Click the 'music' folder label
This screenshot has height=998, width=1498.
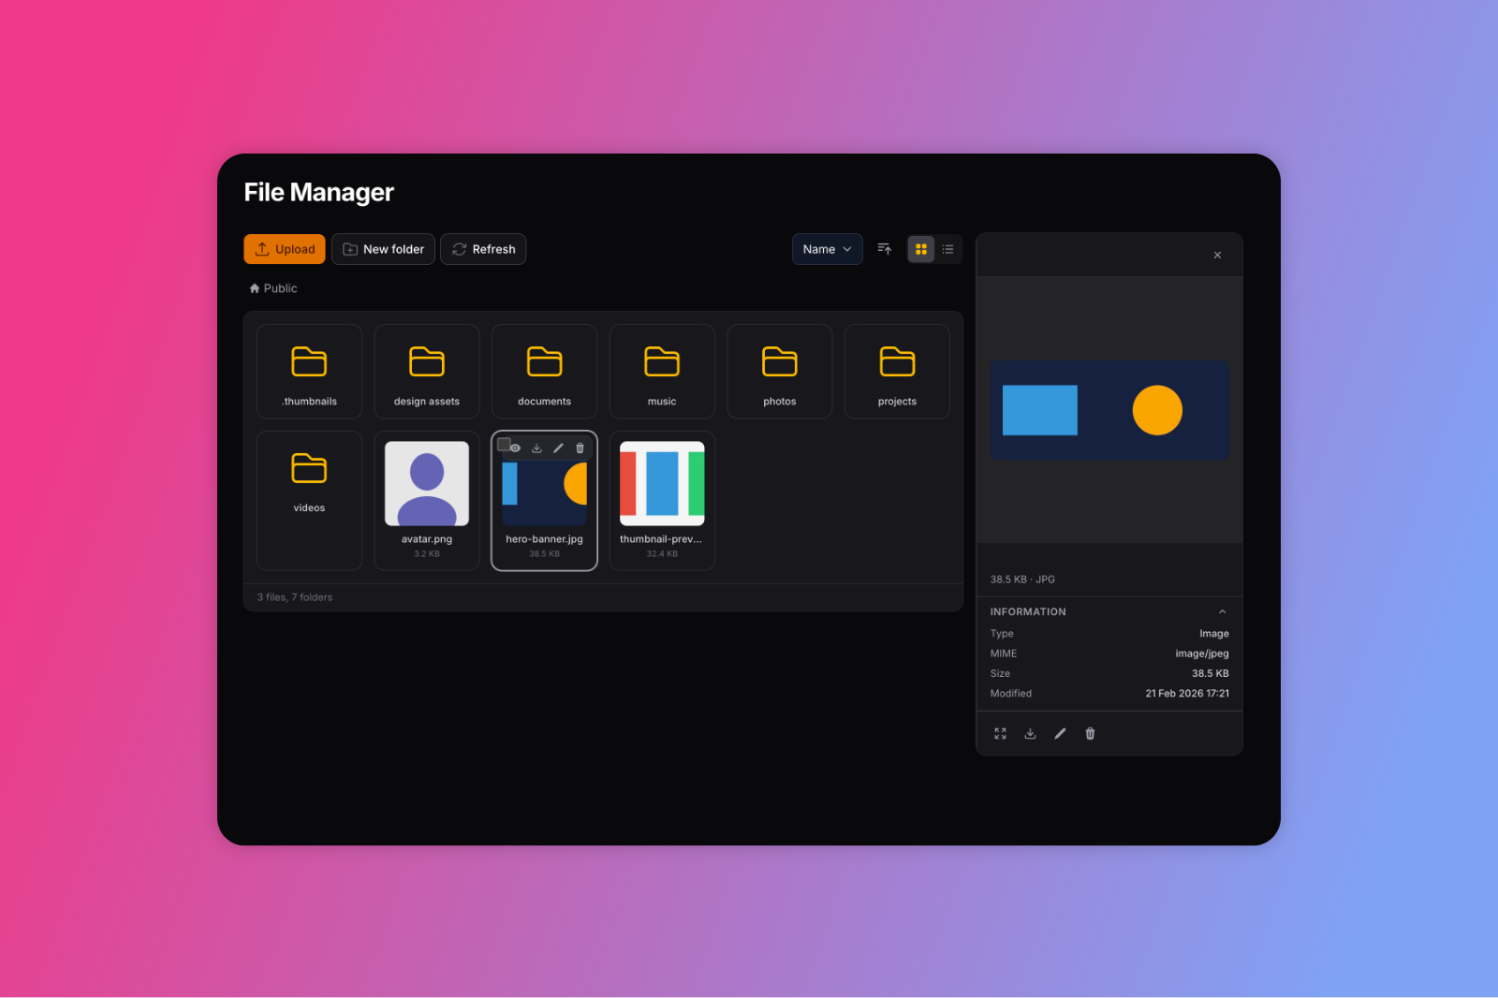pos(662,402)
